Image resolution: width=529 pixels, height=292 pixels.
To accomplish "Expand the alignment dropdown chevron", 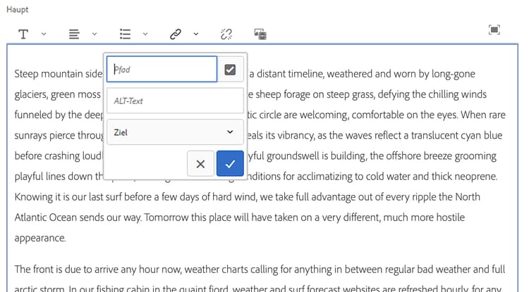I will pyautogui.click(x=95, y=34).
